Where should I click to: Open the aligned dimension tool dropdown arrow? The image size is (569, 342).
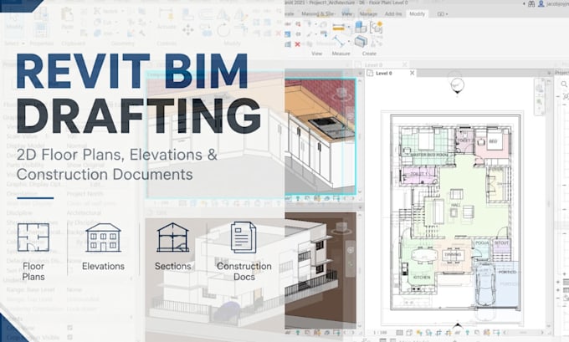pos(349,28)
